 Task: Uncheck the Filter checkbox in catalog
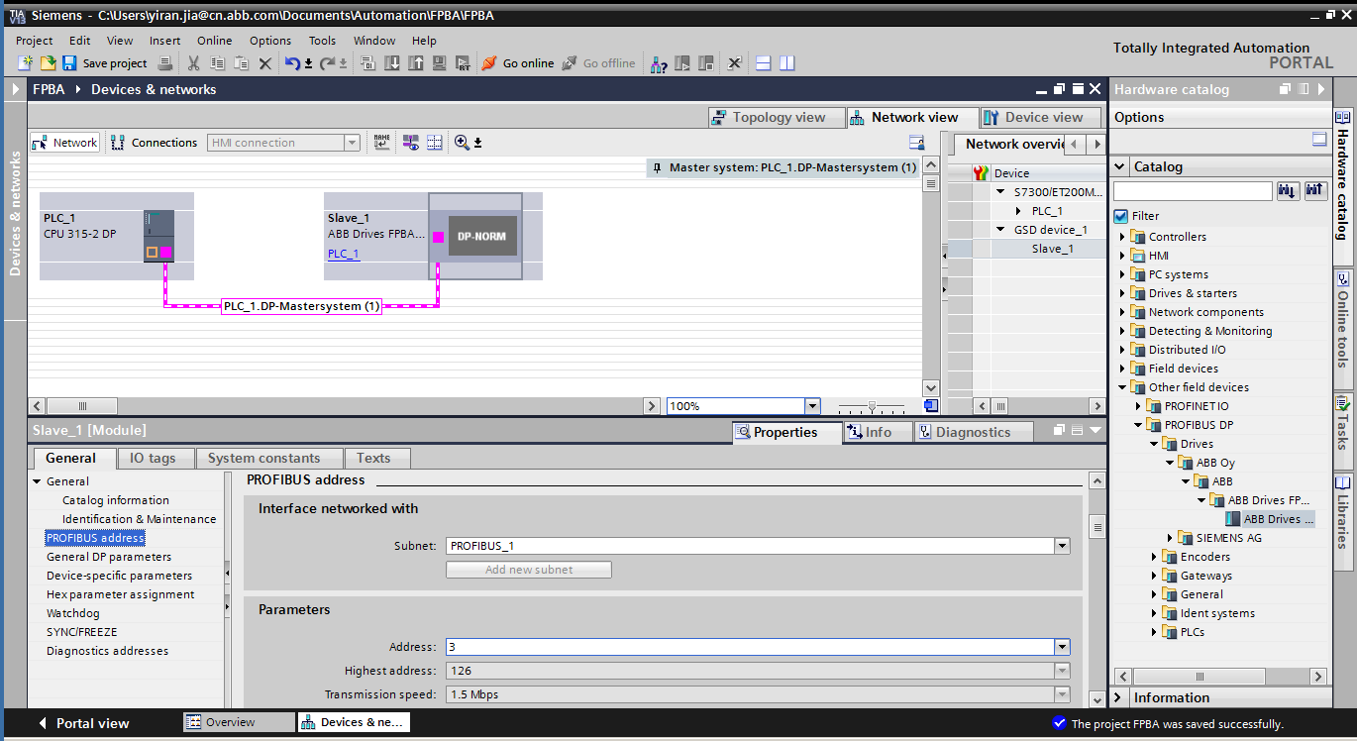(x=1120, y=216)
